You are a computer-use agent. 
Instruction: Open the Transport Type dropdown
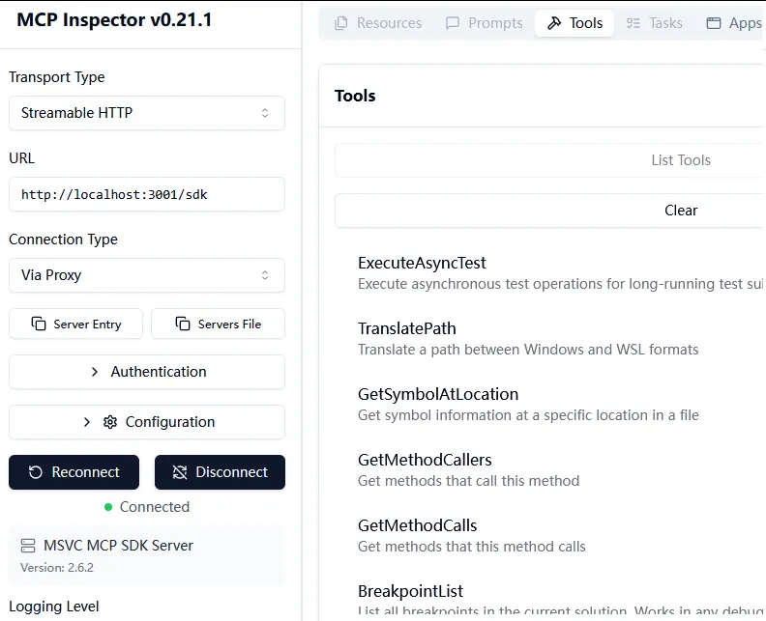147,113
